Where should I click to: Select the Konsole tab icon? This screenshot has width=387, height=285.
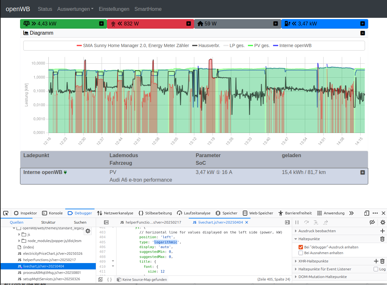44,213
